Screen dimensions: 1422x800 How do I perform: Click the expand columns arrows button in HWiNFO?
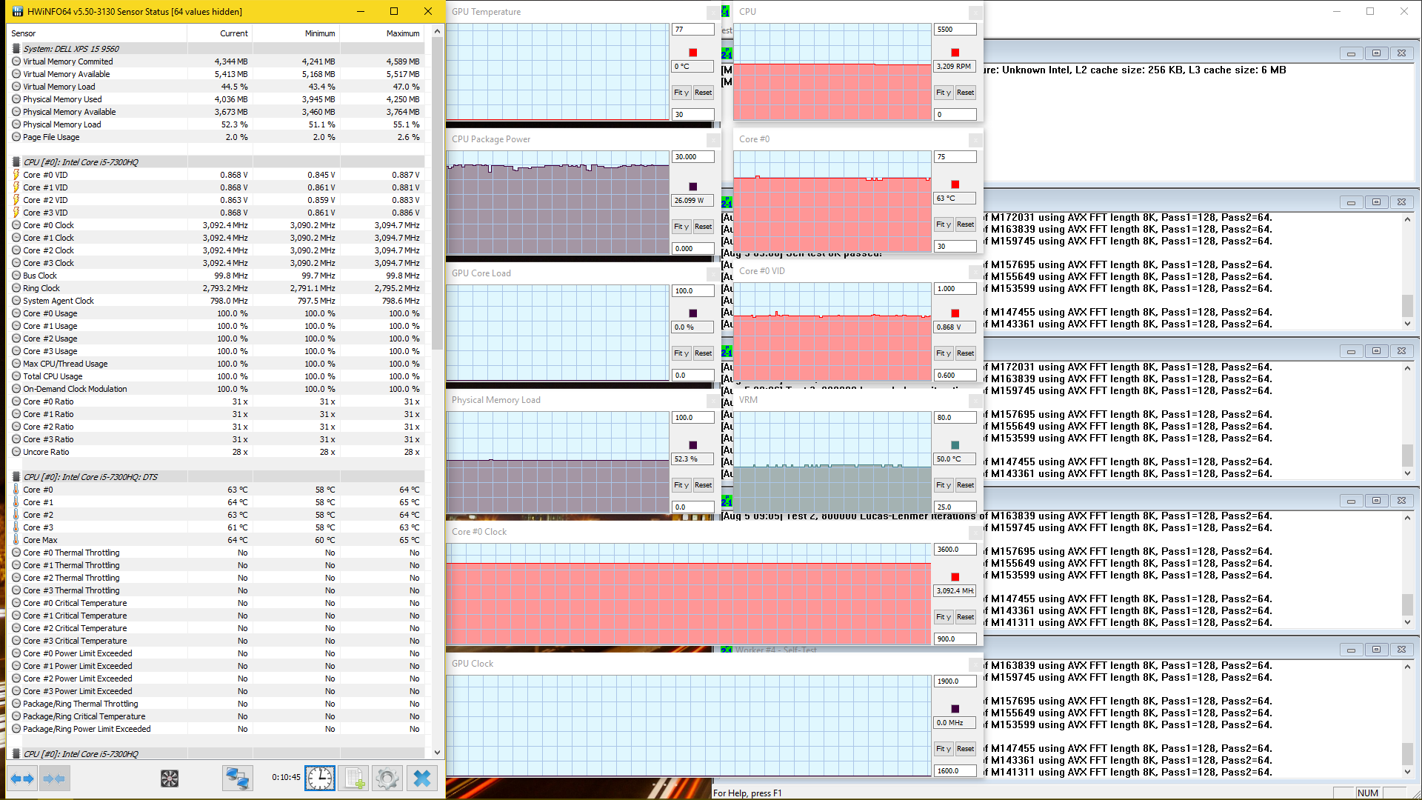coord(22,779)
